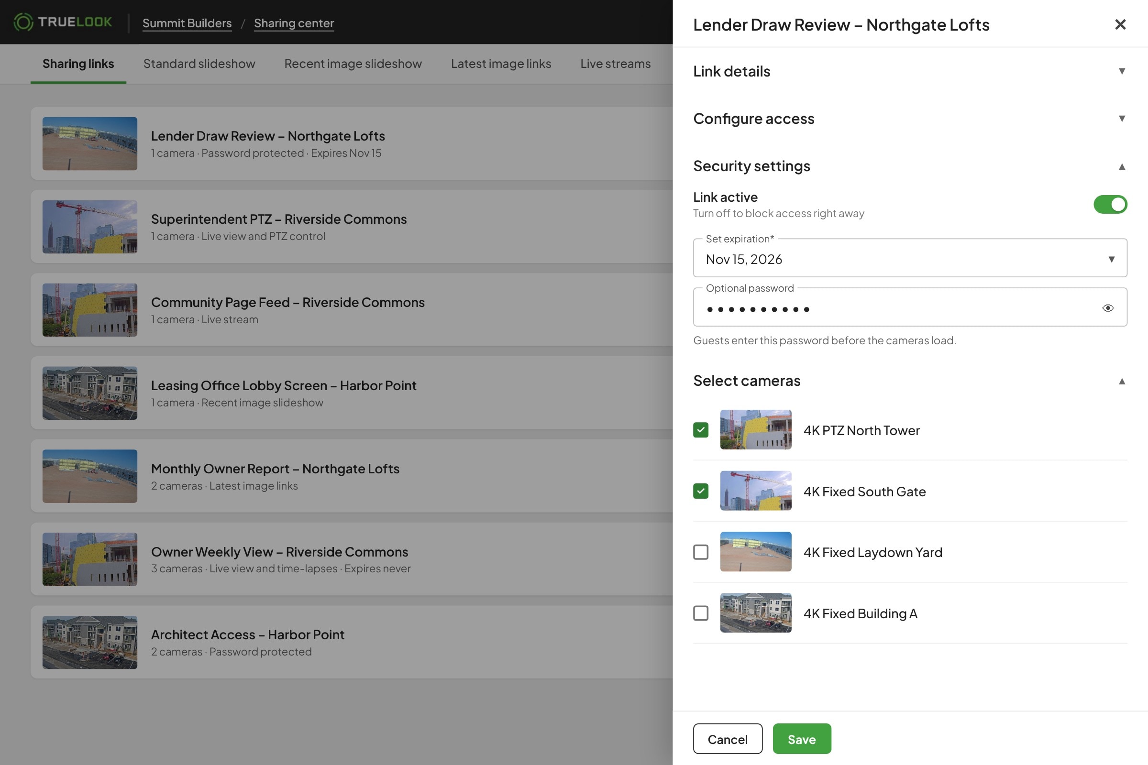Check the 4K Fixed Laydown Yard camera
Image resolution: width=1148 pixels, height=765 pixels.
point(700,552)
